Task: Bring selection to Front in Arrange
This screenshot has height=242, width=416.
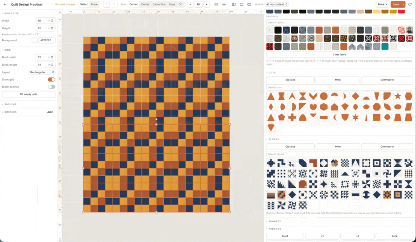Action: (x=285, y=236)
